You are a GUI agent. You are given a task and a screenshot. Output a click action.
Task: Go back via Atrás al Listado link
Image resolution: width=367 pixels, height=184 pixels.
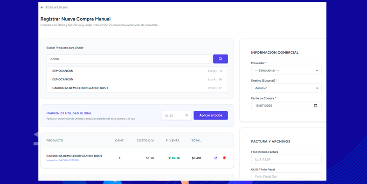coord(56,7)
